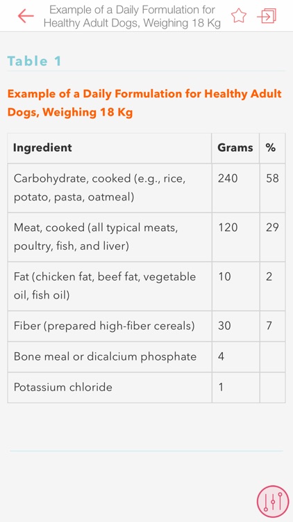Tap the 120 grams cell

coord(235,237)
